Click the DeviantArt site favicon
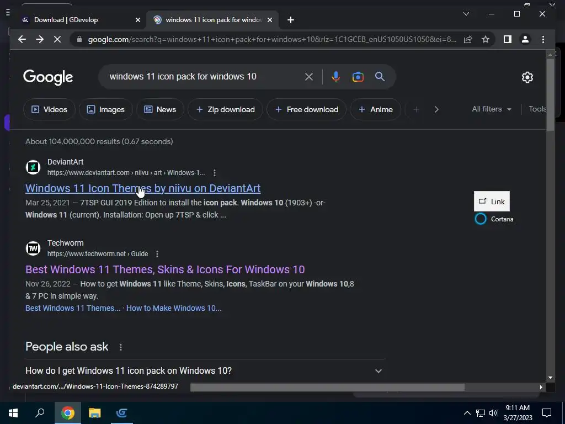The image size is (565, 424). point(33,167)
